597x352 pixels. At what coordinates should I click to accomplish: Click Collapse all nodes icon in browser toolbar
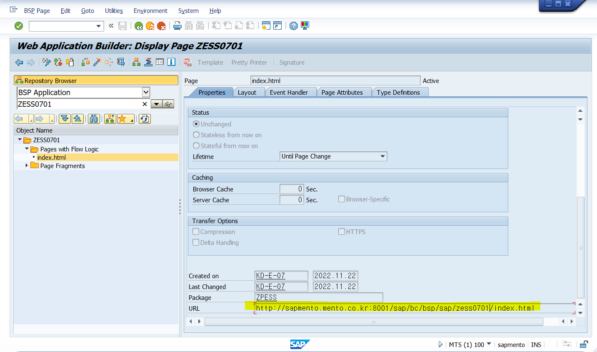pyautogui.click(x=77, y=119)
